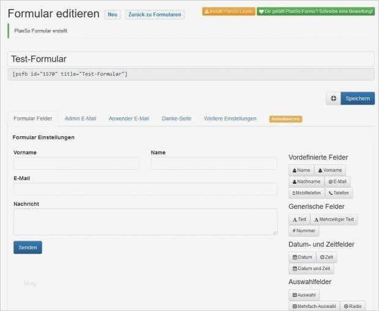Add the Mobiltelefon field

[x=306, y=193]
